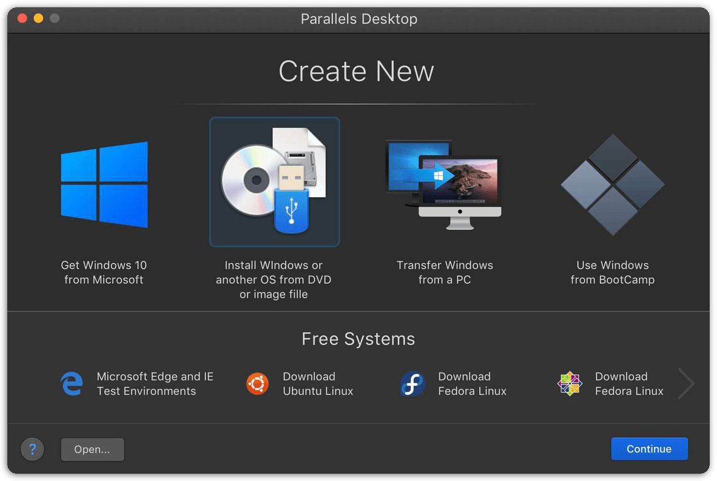
Task: Select 'Get Windows 10 from Microsoft' label
Action: pos(104,272)
